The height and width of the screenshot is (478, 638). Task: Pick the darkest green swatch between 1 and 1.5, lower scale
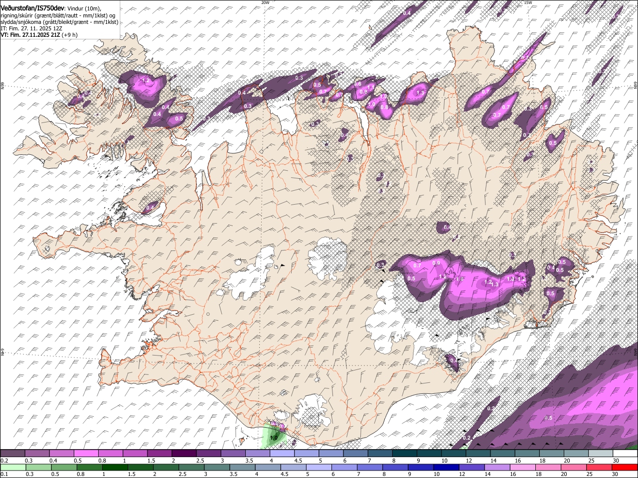pyautogui.click(x=115, y=467)
